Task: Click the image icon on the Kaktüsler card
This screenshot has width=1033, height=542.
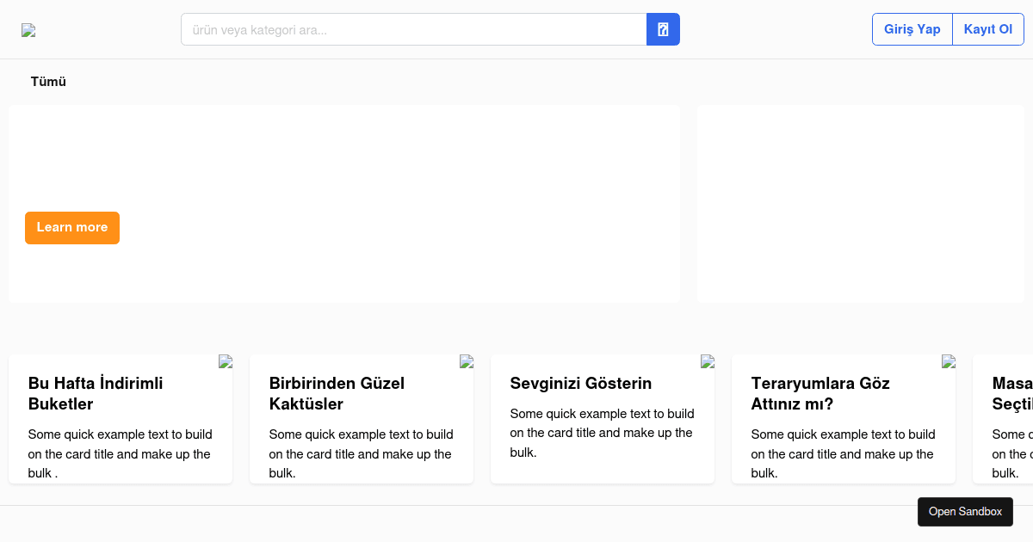Action: (x=467, y=361)
